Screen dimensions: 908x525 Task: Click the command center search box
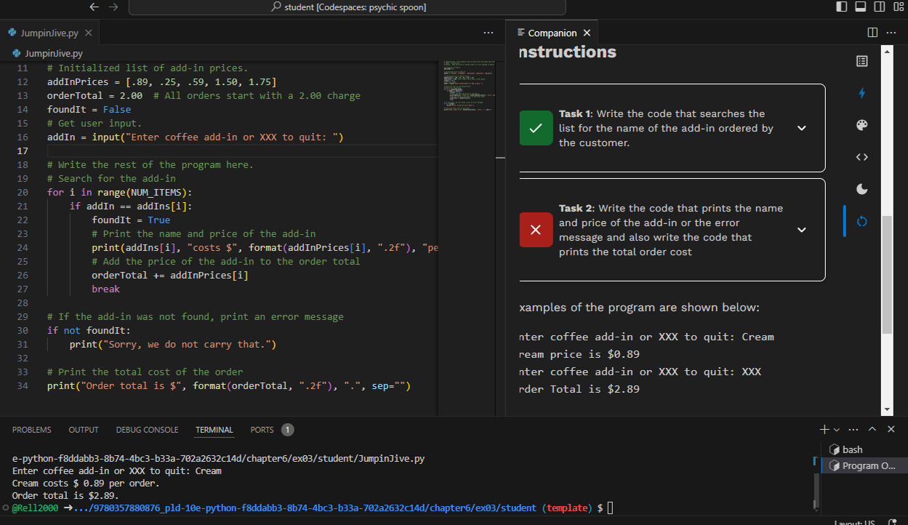click(x=347, y=7)
